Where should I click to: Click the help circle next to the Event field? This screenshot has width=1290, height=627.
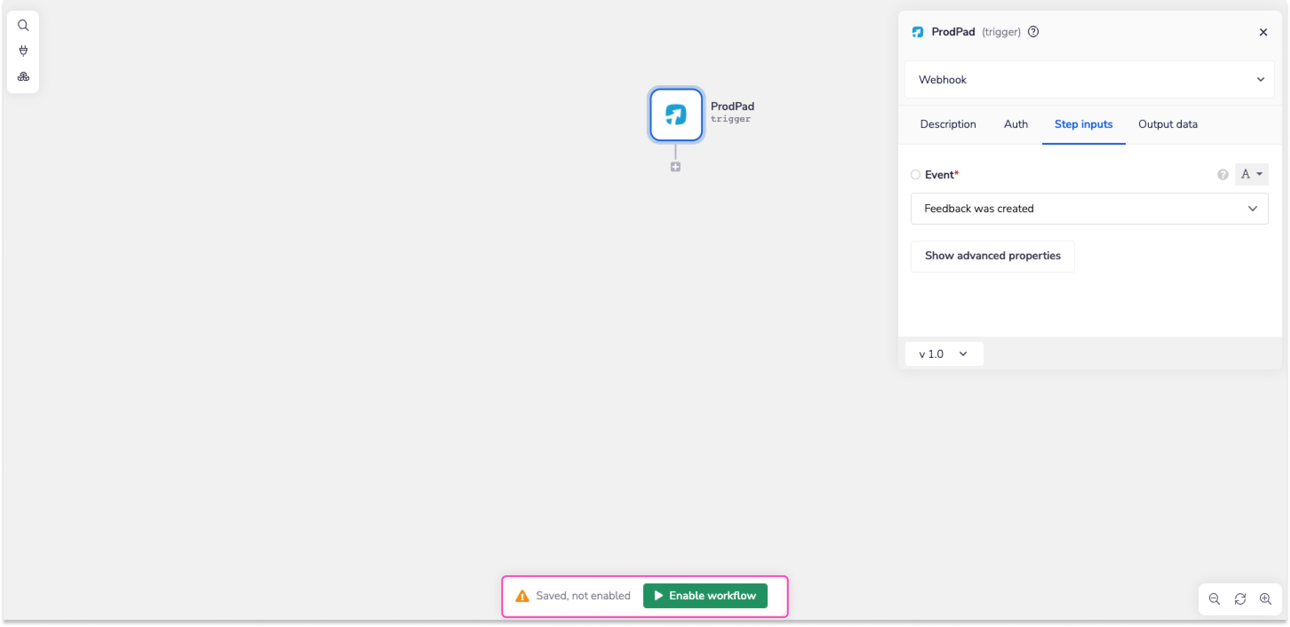[x=1223, y=174]
